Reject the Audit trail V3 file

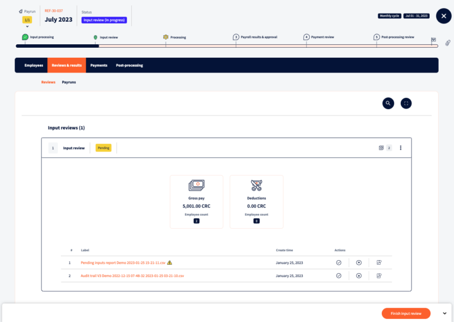(x=359, y=275)
